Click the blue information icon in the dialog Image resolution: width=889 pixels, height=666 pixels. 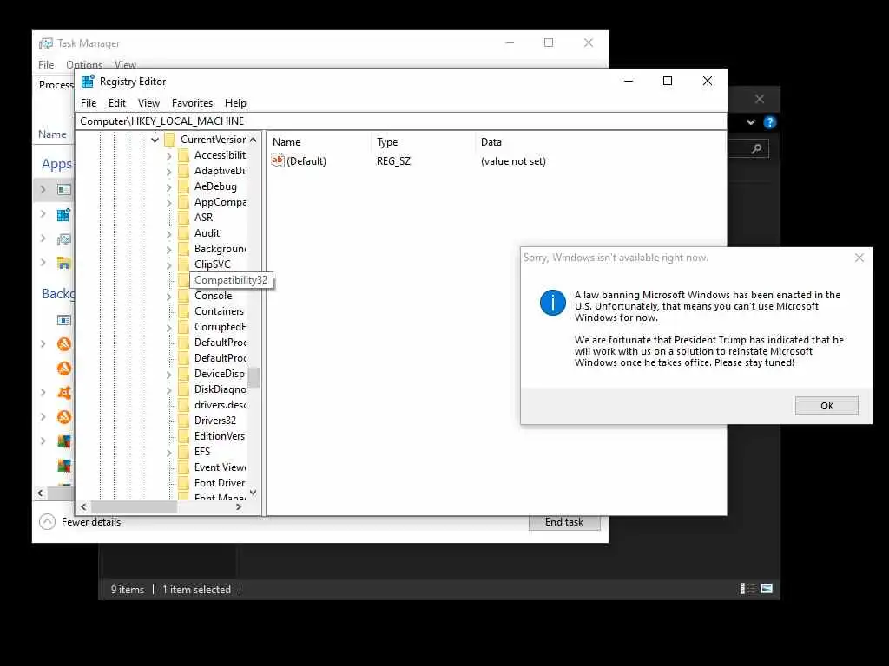click(552, 303)
